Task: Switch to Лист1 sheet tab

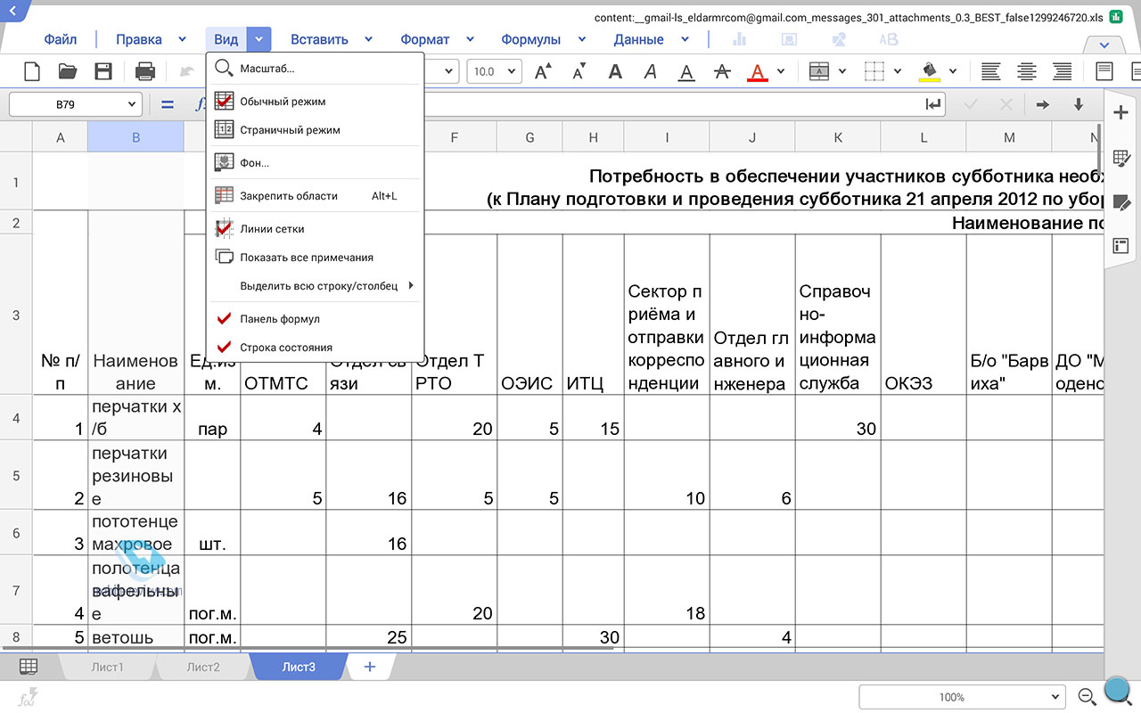Action: coord(107,667)
